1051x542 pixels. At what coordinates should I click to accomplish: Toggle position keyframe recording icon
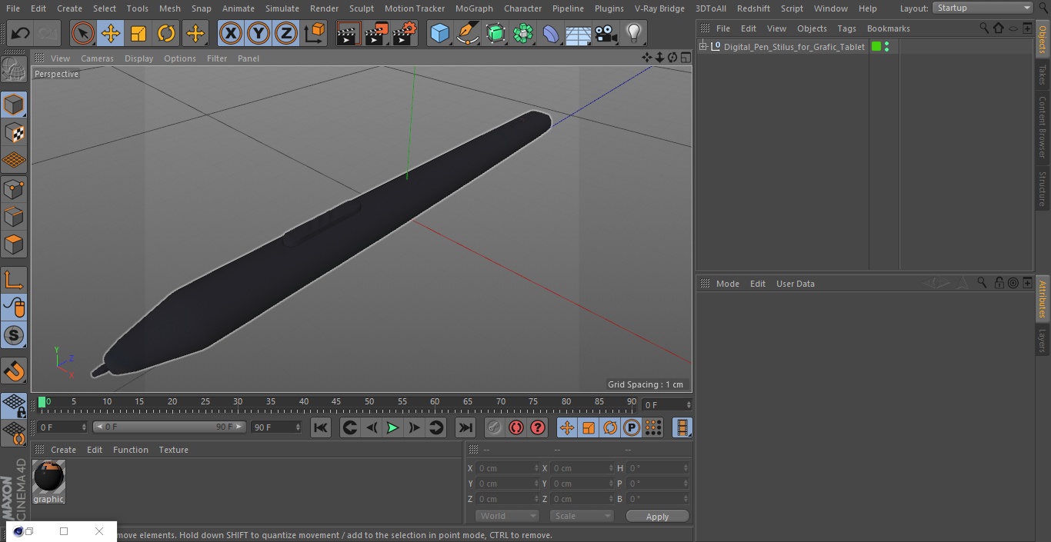coord(567,427)
